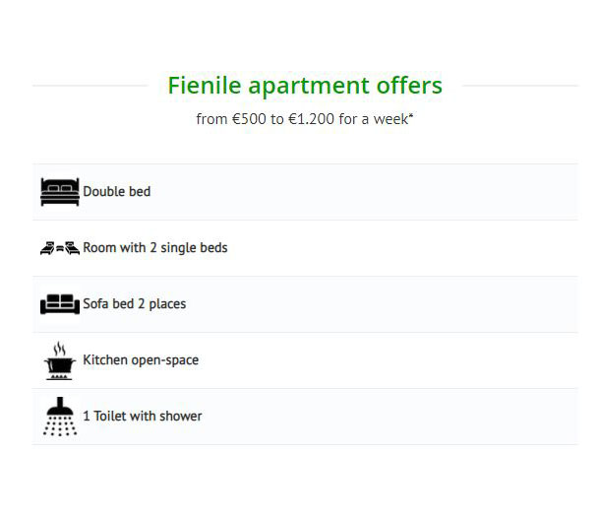Click the Kitchen open-space table row
The image size is (598, 517).
305,360
